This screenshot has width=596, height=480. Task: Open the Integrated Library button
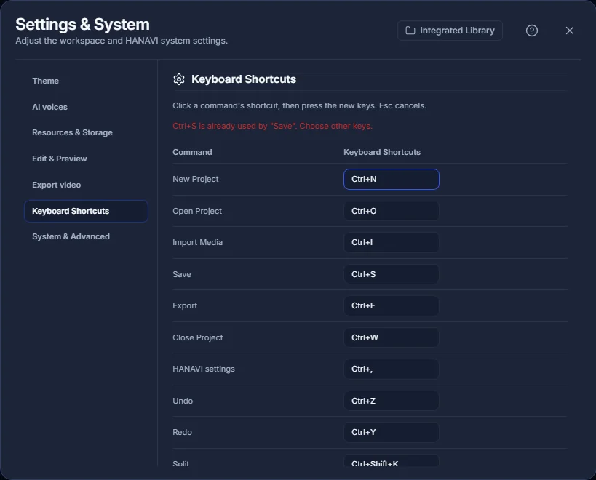point(450,31)
